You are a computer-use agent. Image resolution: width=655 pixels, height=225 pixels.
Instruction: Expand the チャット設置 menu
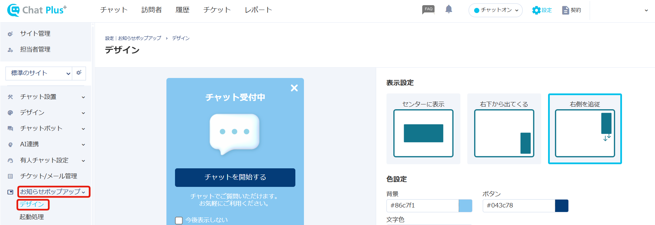(x=83, y=97)
